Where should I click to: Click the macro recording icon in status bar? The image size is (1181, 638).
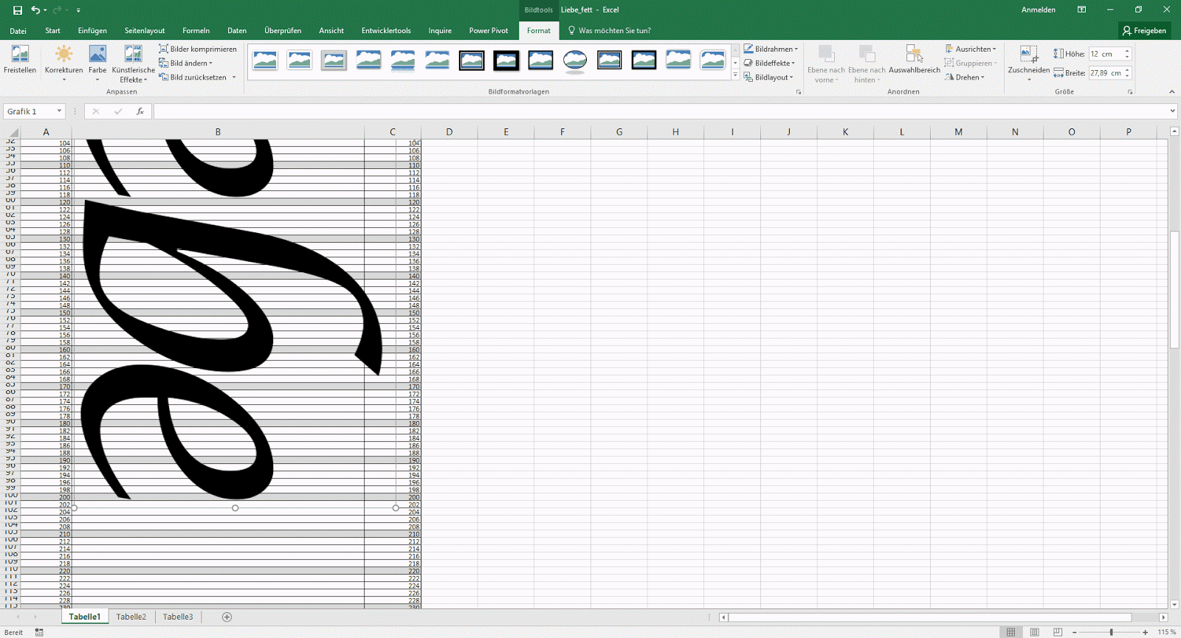coord(39,632)
